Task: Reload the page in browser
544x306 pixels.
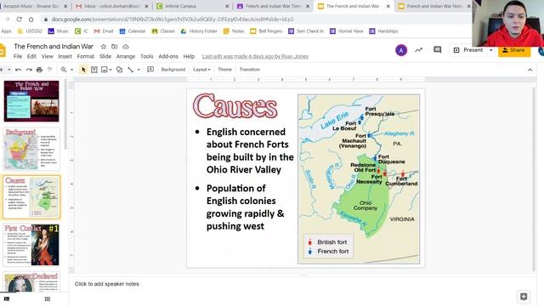Action: point(19,20)
